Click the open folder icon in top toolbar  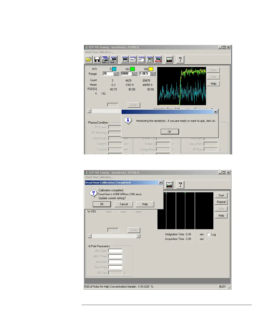pyautogui.click(x=89, y=59)
